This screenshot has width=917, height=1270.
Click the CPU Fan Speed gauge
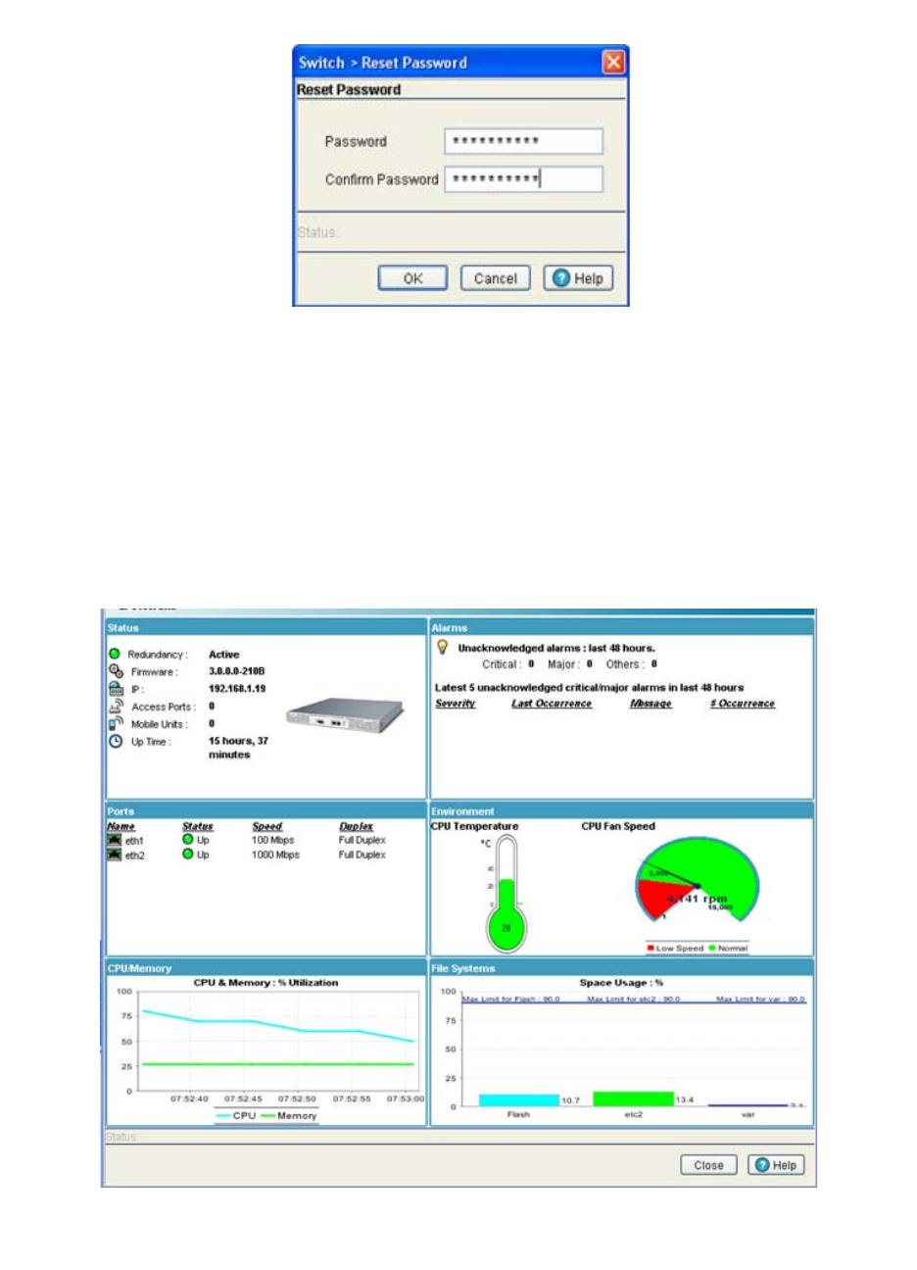click(x=699, y=880)
